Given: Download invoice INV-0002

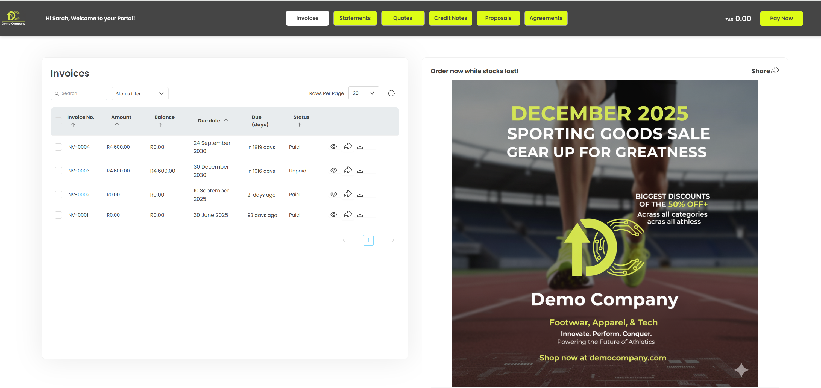Looking at the screenshot, I should [x=360, y=194].
